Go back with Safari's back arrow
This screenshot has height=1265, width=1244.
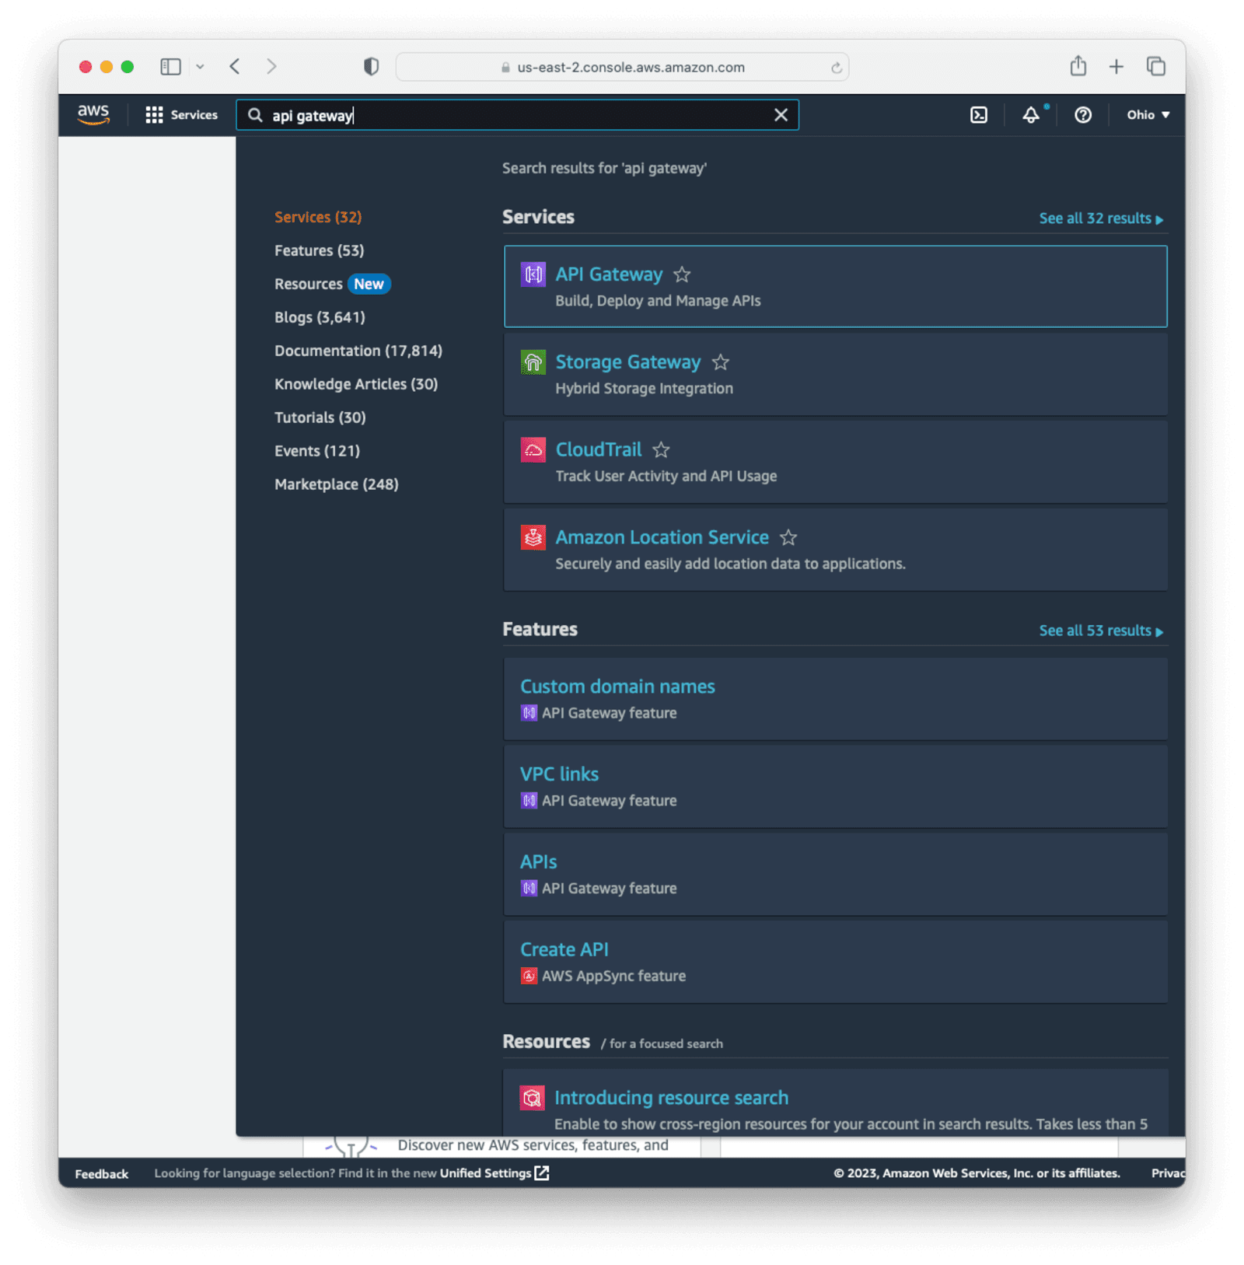[235, 67]
